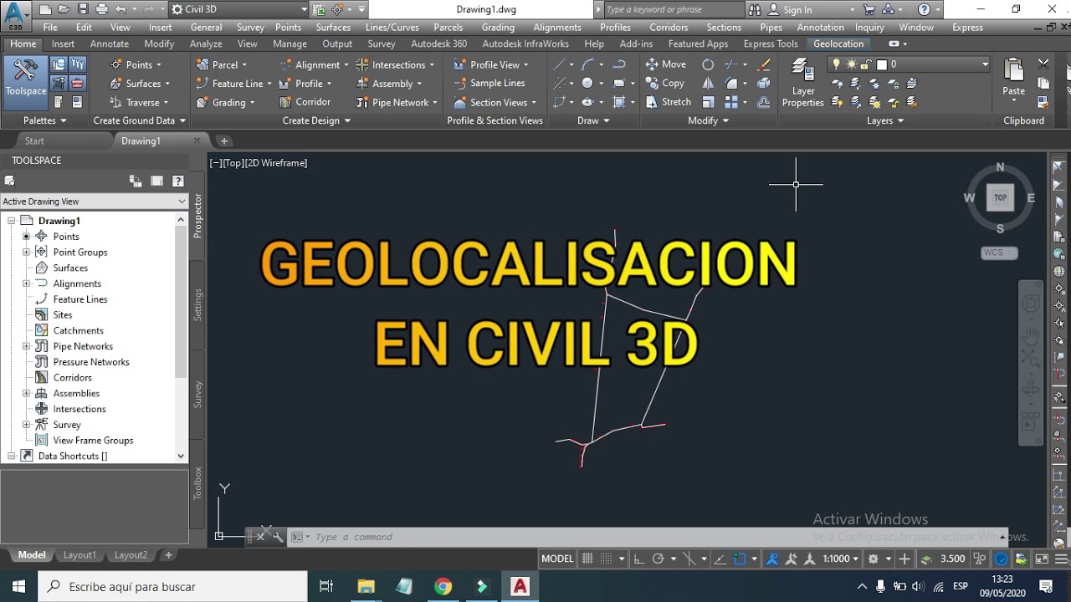The height and width of the screenshot is (602, 1071).
Task: Open the Active Drawing View dropdown
Action: tap(95, 202)
